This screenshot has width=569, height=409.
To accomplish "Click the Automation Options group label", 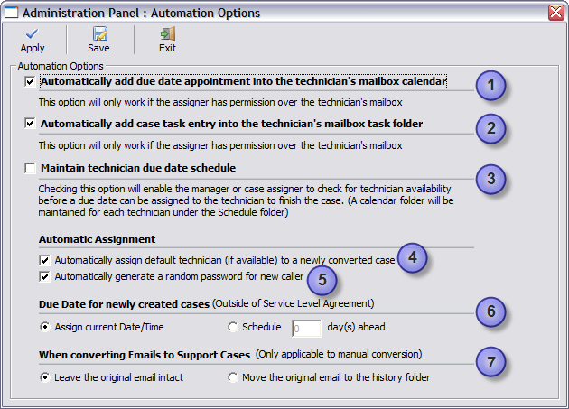I will click(x=61, y=66).
